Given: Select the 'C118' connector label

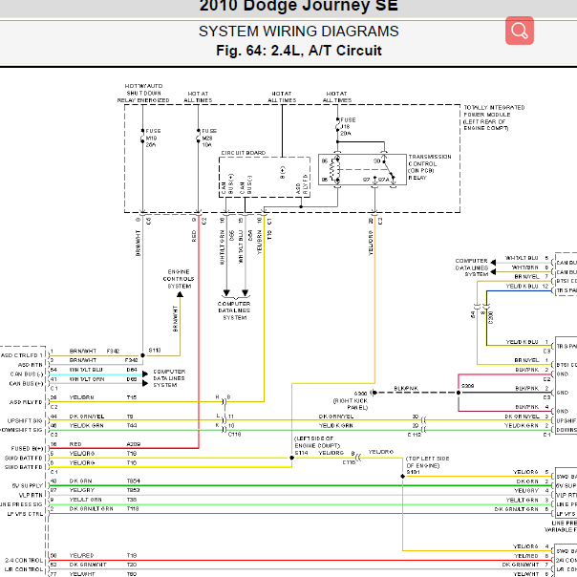Looking at the screenshot, I should click(234, 435).
